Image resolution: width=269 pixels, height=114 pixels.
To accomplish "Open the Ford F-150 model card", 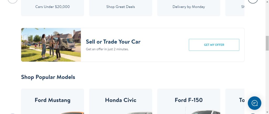I will [x=189, y=100].
